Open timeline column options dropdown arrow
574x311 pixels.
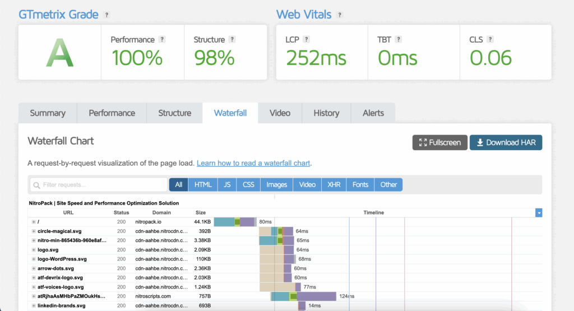[539, 212]
